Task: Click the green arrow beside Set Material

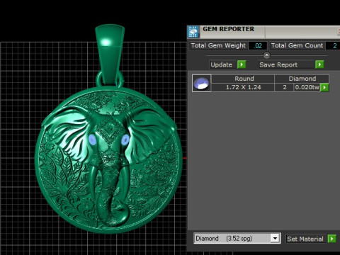Action: pyautogui.click(x=331, y=239)
